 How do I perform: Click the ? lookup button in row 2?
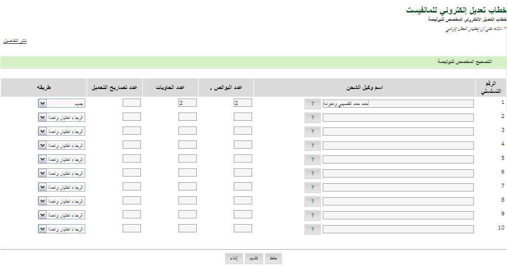coord(313,117)
